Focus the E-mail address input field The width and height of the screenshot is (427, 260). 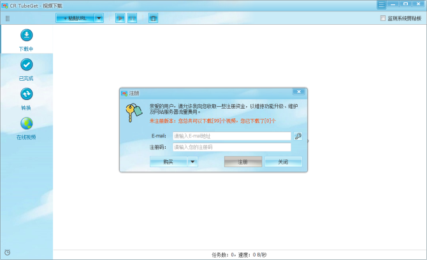[231, 136]
